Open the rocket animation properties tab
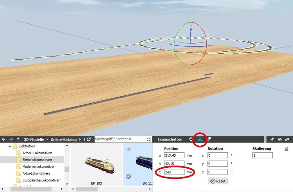The height and width of the screenshot is (192, 293). (209, 139)
